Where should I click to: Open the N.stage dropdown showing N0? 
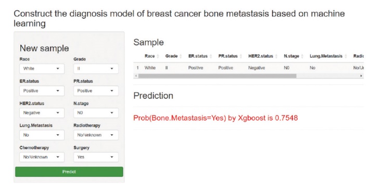pyautogui.click(x=96, y=113)
